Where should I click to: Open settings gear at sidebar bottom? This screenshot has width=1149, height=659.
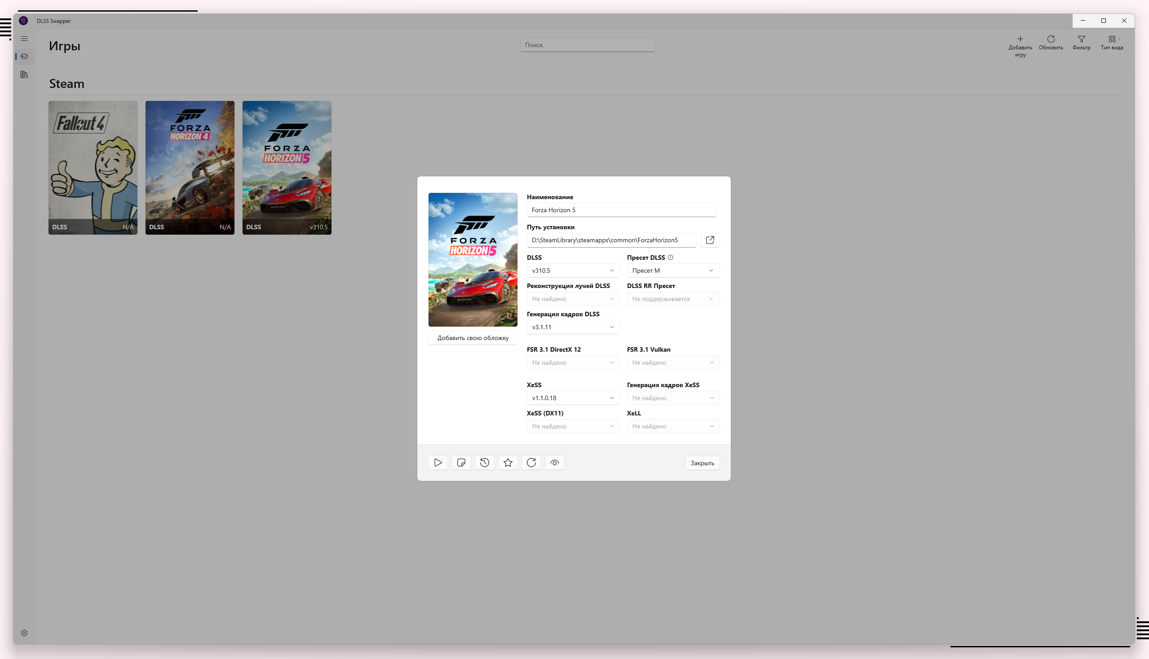pos(24,633)
